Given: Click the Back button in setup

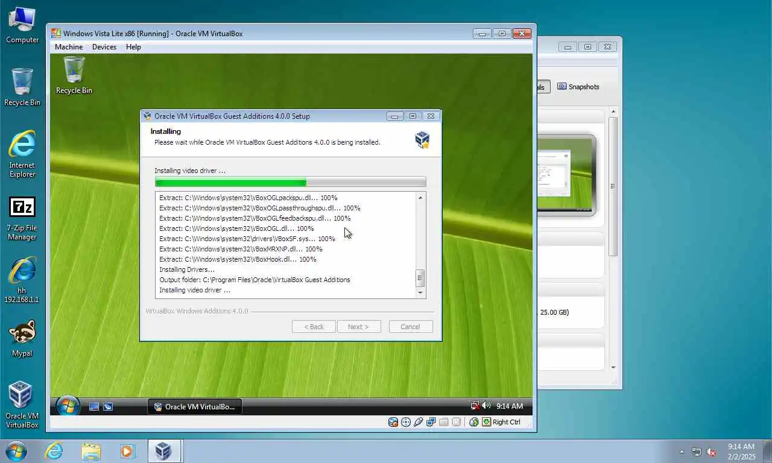Looking at the screenshot, I should tap(314, 327).
